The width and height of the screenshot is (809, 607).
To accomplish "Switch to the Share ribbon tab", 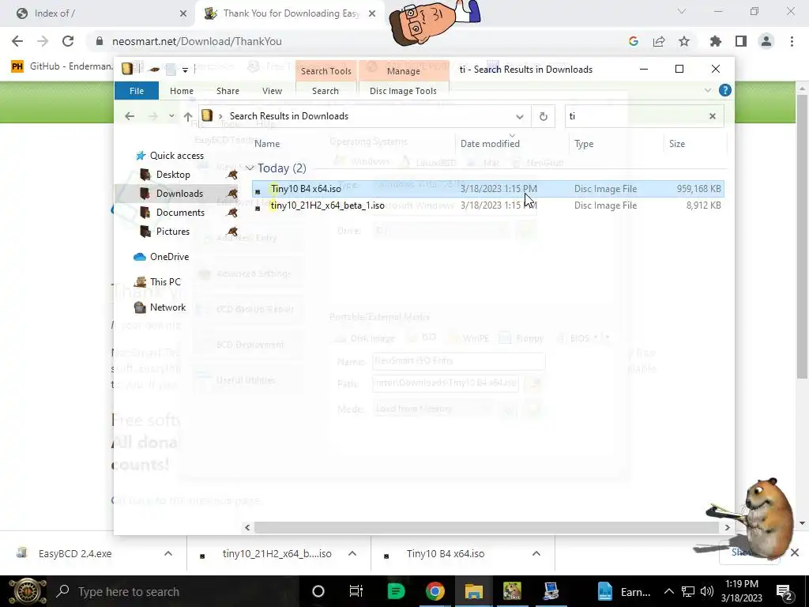I will pos(228,91).
